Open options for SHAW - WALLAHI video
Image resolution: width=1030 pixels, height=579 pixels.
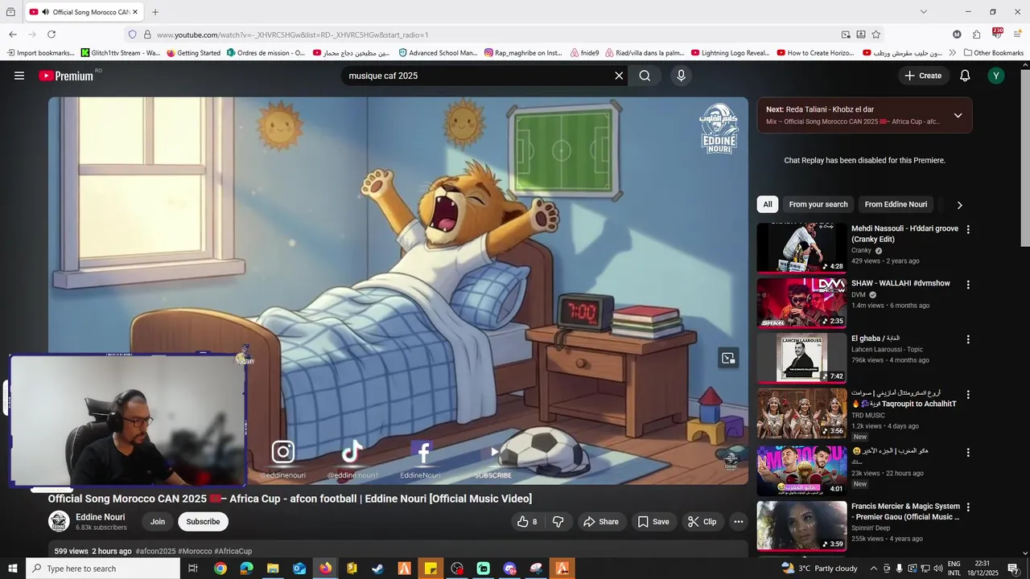click(x=968, y=285)
